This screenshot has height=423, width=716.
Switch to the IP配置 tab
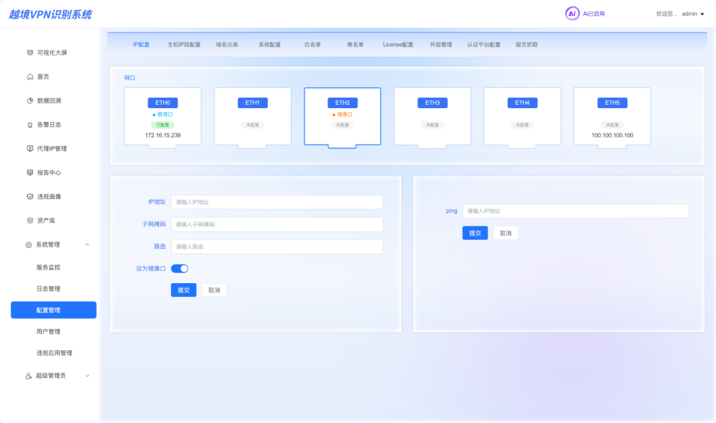pyautogui.click(x=141, y=45)
